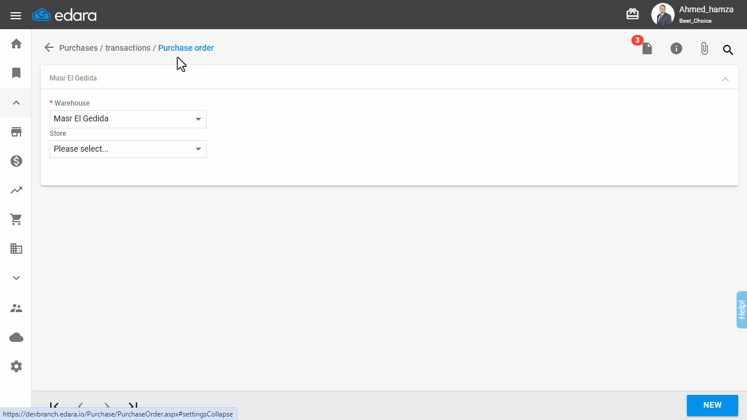
Task: Open the trending chart module icon
Action: click(16, 190)
